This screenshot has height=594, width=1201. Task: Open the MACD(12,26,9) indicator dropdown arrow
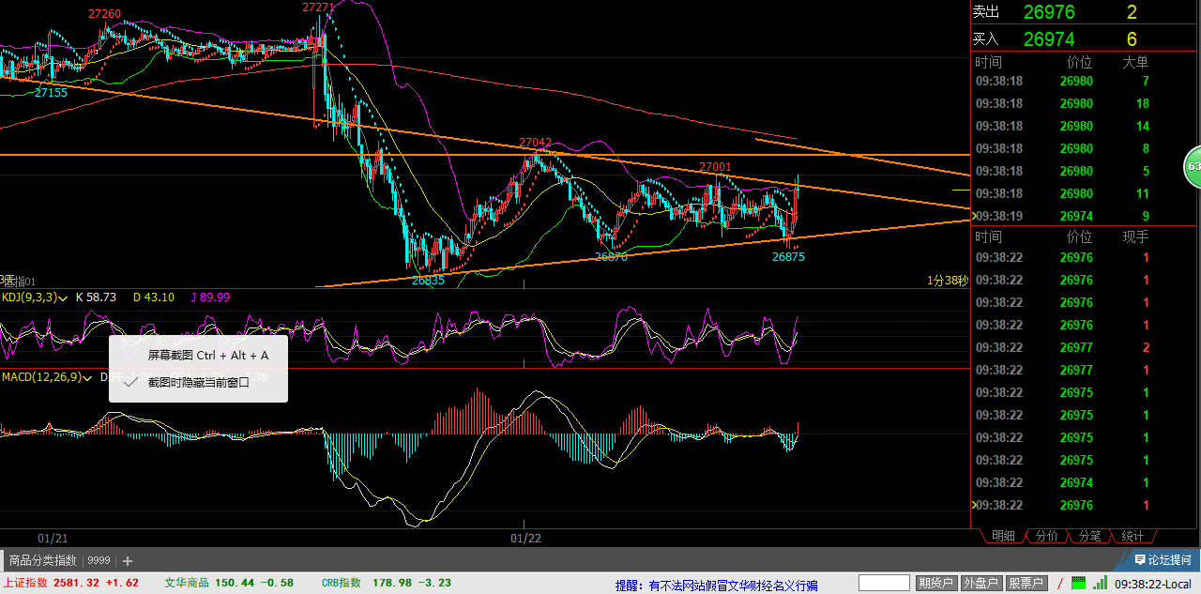[x=88, y=377]
